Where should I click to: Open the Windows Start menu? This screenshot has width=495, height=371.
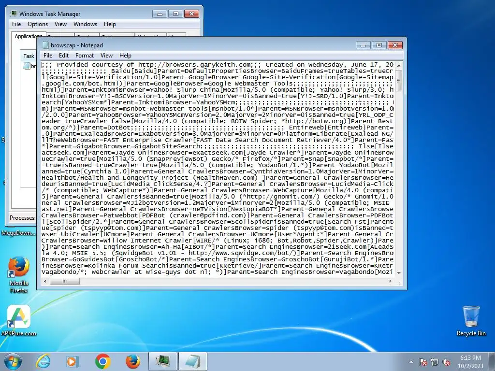(13, 361)
